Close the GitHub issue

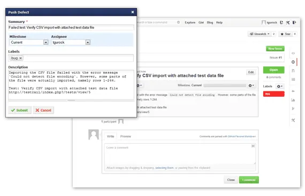(231, 180)
